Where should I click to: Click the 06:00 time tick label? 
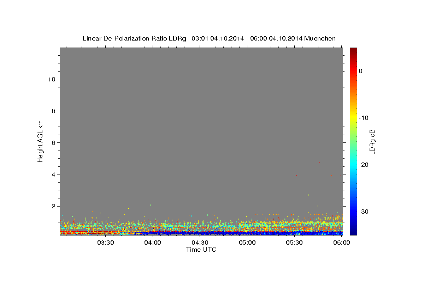pyautogui.click(x=342, y=243)
